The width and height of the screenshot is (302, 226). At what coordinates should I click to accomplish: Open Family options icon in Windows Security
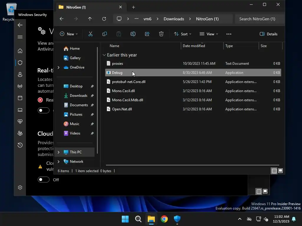[20, 133]
